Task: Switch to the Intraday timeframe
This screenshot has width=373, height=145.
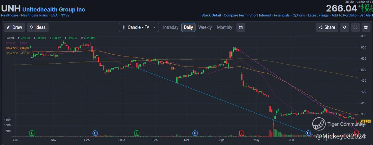Action: coord(171,27)
